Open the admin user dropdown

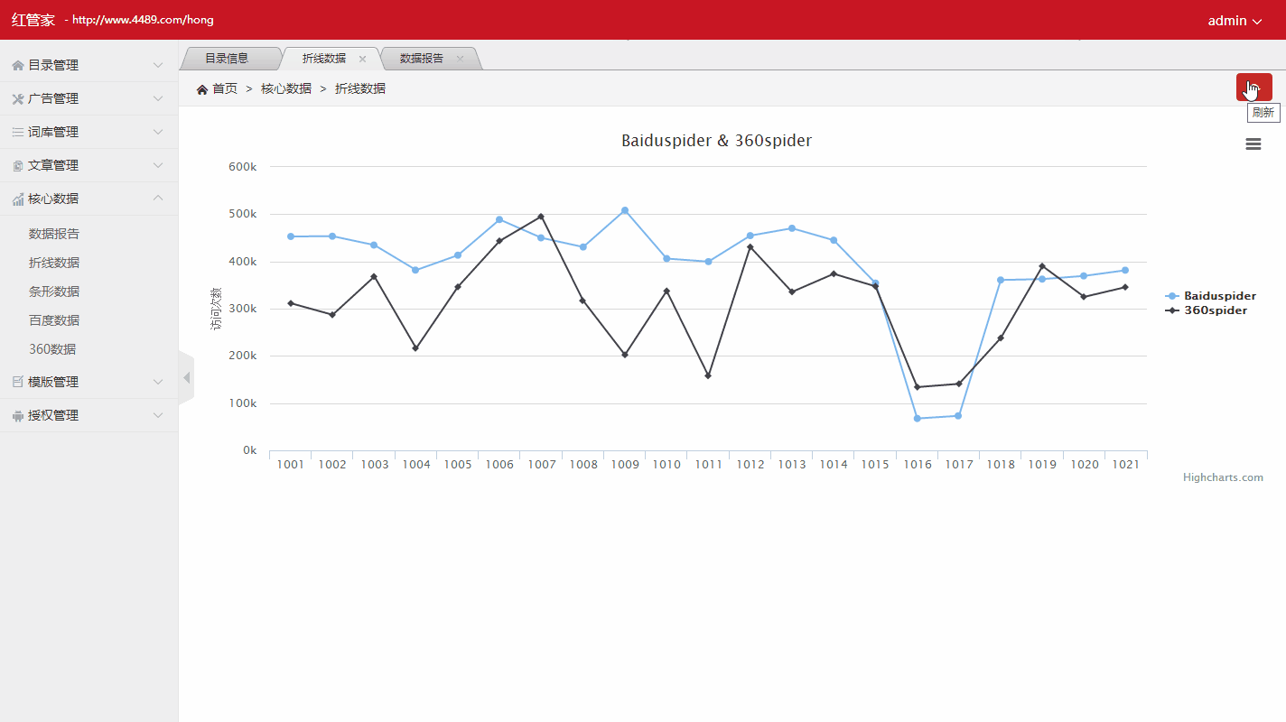point(1235,21)
